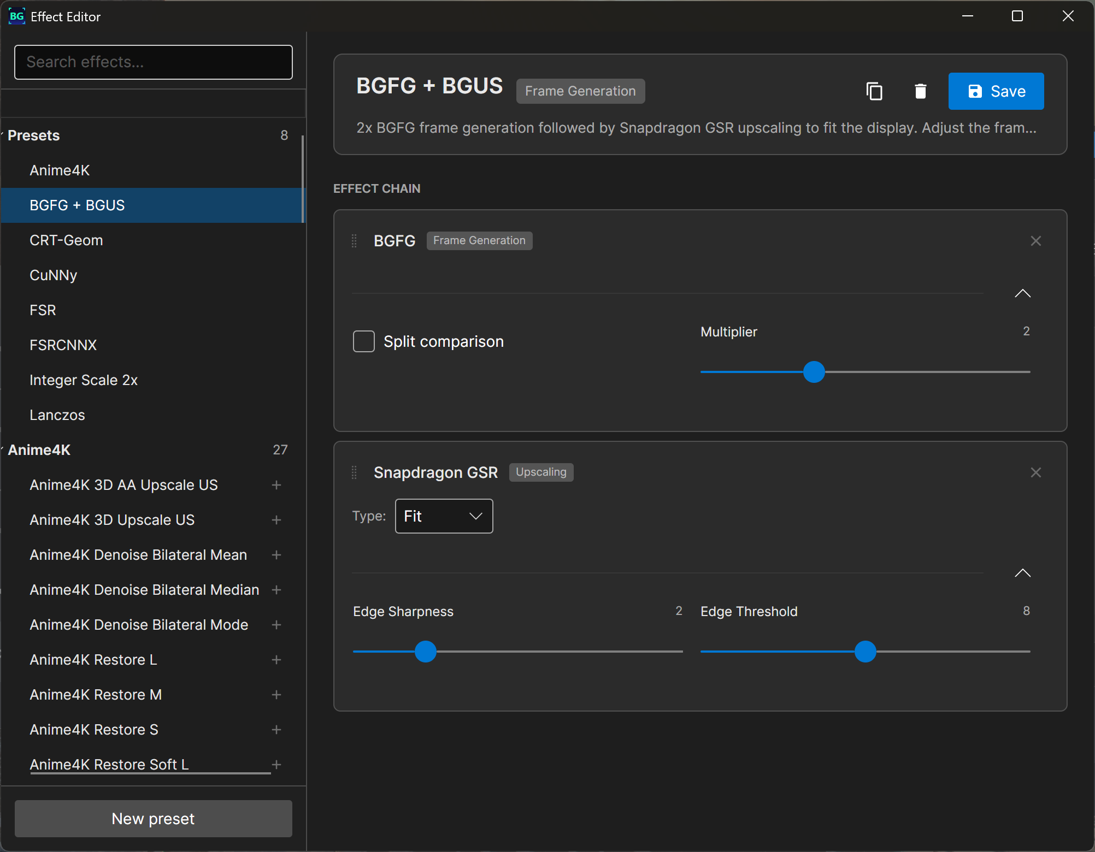
Task: Click the Save button
Action: [996, 91]
